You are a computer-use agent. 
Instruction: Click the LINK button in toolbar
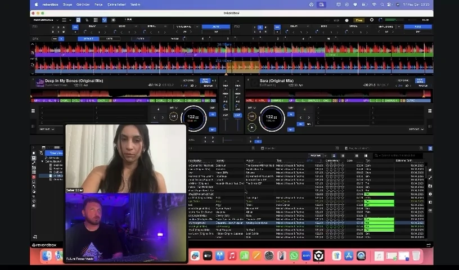[128, 19]
